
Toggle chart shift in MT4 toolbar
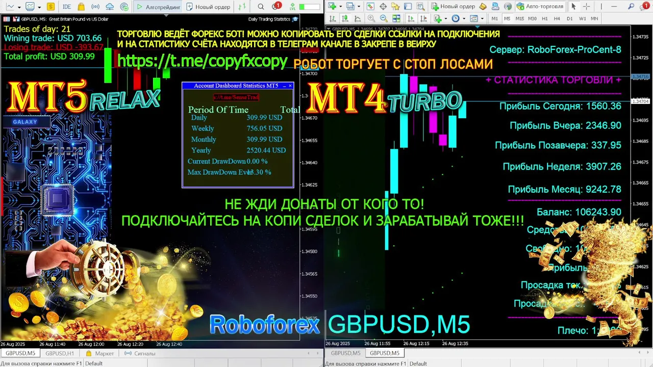click(423, 18)
